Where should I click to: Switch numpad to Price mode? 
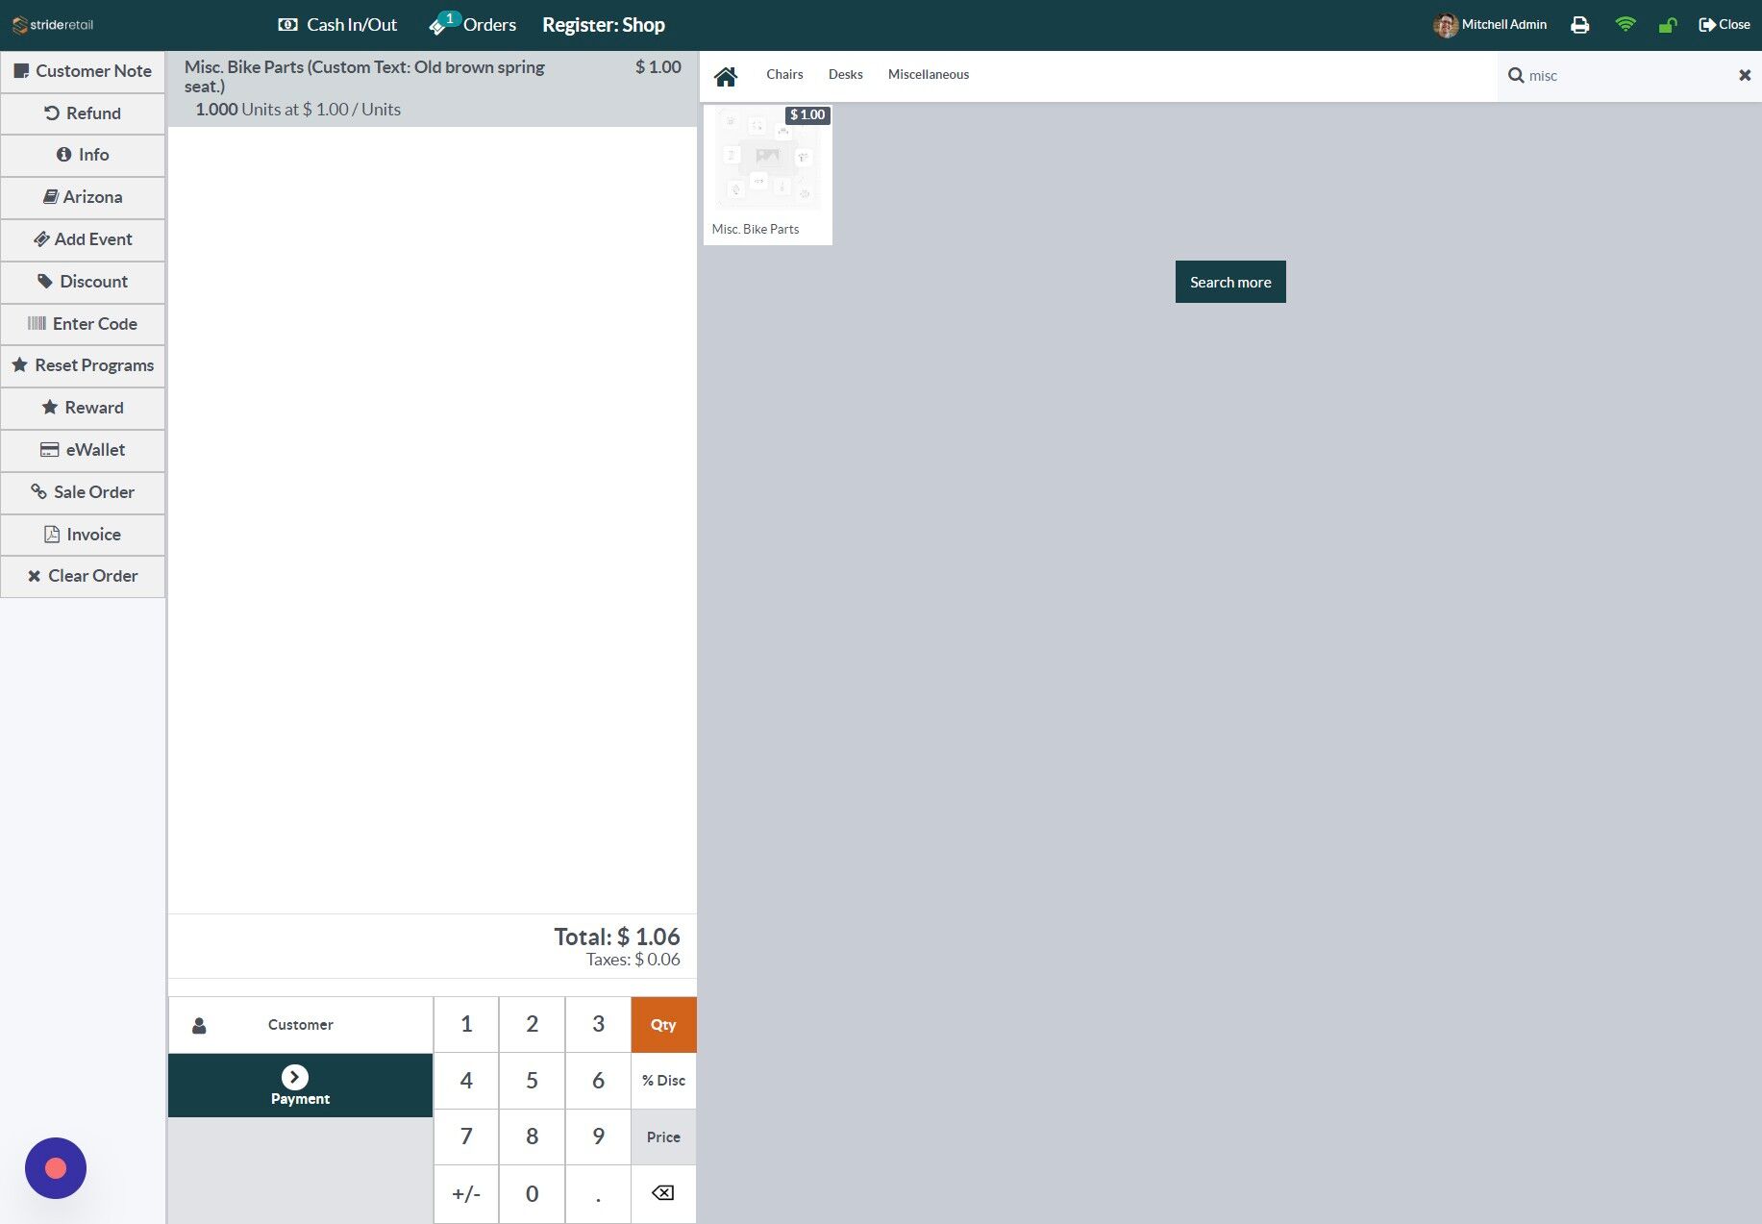point(663,1137)
